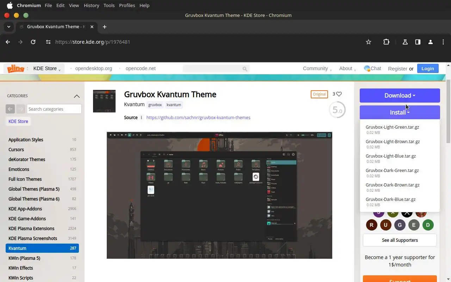Click the Pling logo
451x282 pixels.
click(16, 68)
